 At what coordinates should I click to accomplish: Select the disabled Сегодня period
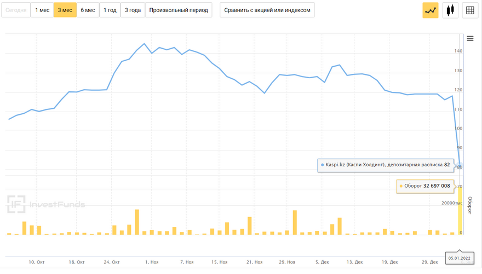click(16, 10)
